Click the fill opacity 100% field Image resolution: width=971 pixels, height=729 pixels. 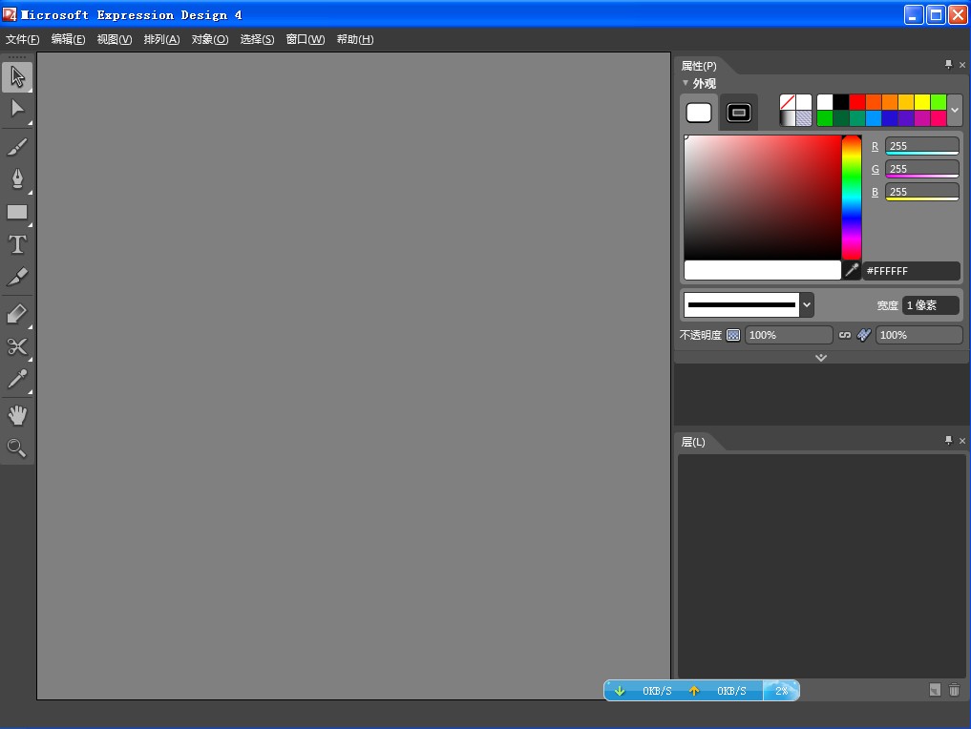[789, 335]
